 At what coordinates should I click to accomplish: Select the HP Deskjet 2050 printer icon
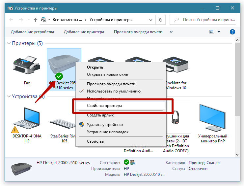coord(63,64)
